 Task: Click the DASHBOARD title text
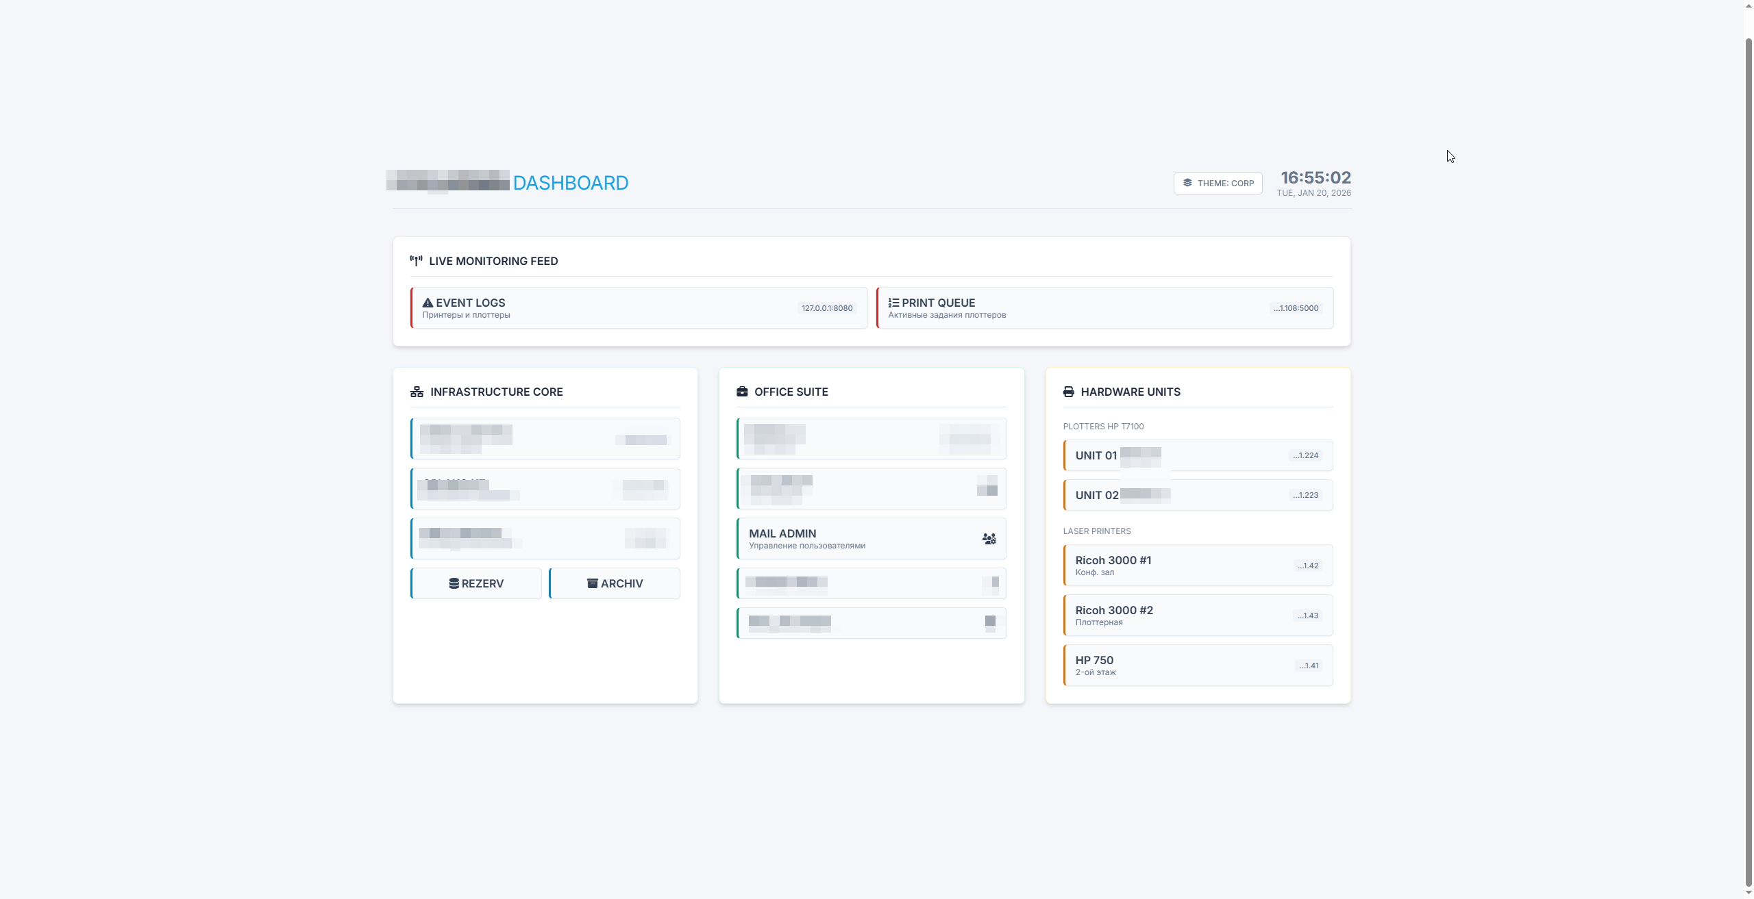point(571,183)
